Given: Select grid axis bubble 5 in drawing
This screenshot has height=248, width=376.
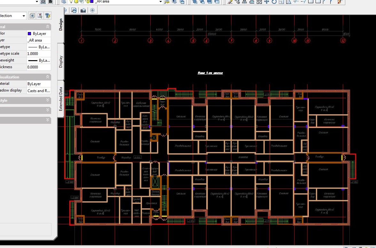Looking at the screenshot, I should click(193, 41).
